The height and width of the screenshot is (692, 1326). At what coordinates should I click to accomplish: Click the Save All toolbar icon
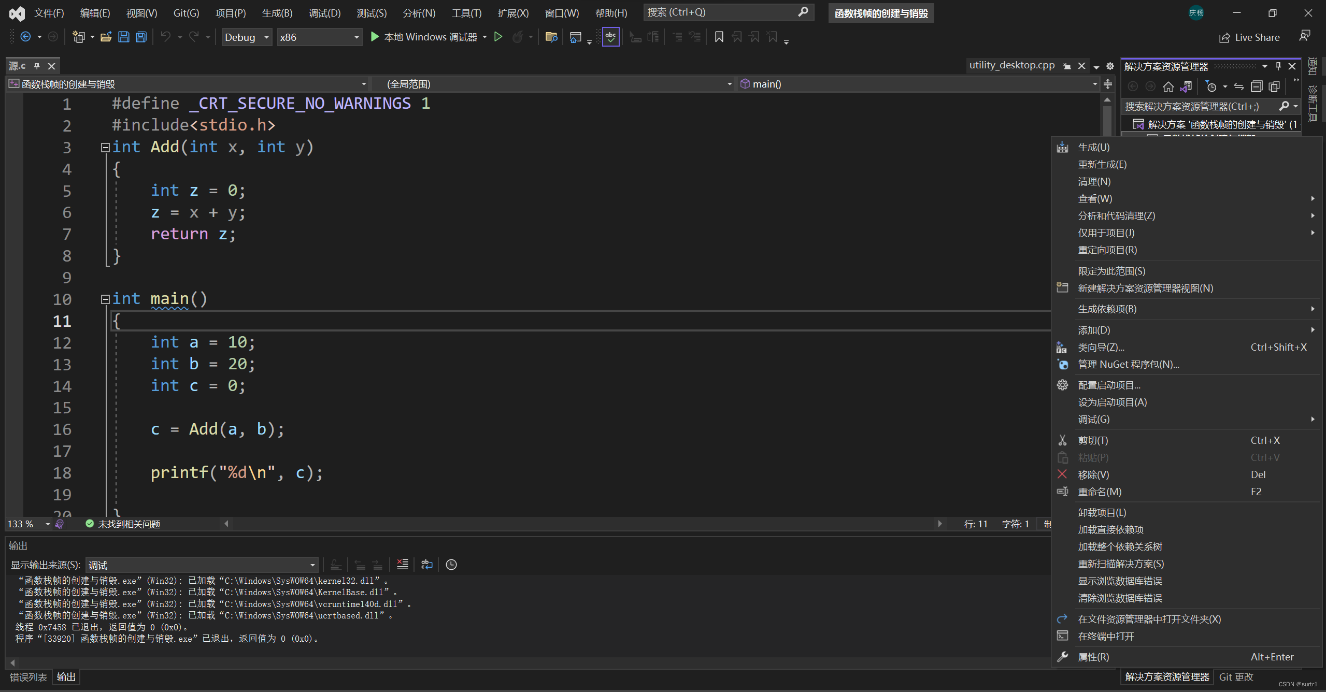coord(141,37)
